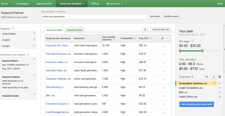Switch to the Keyword ideas tab

(x=75, y=30)
